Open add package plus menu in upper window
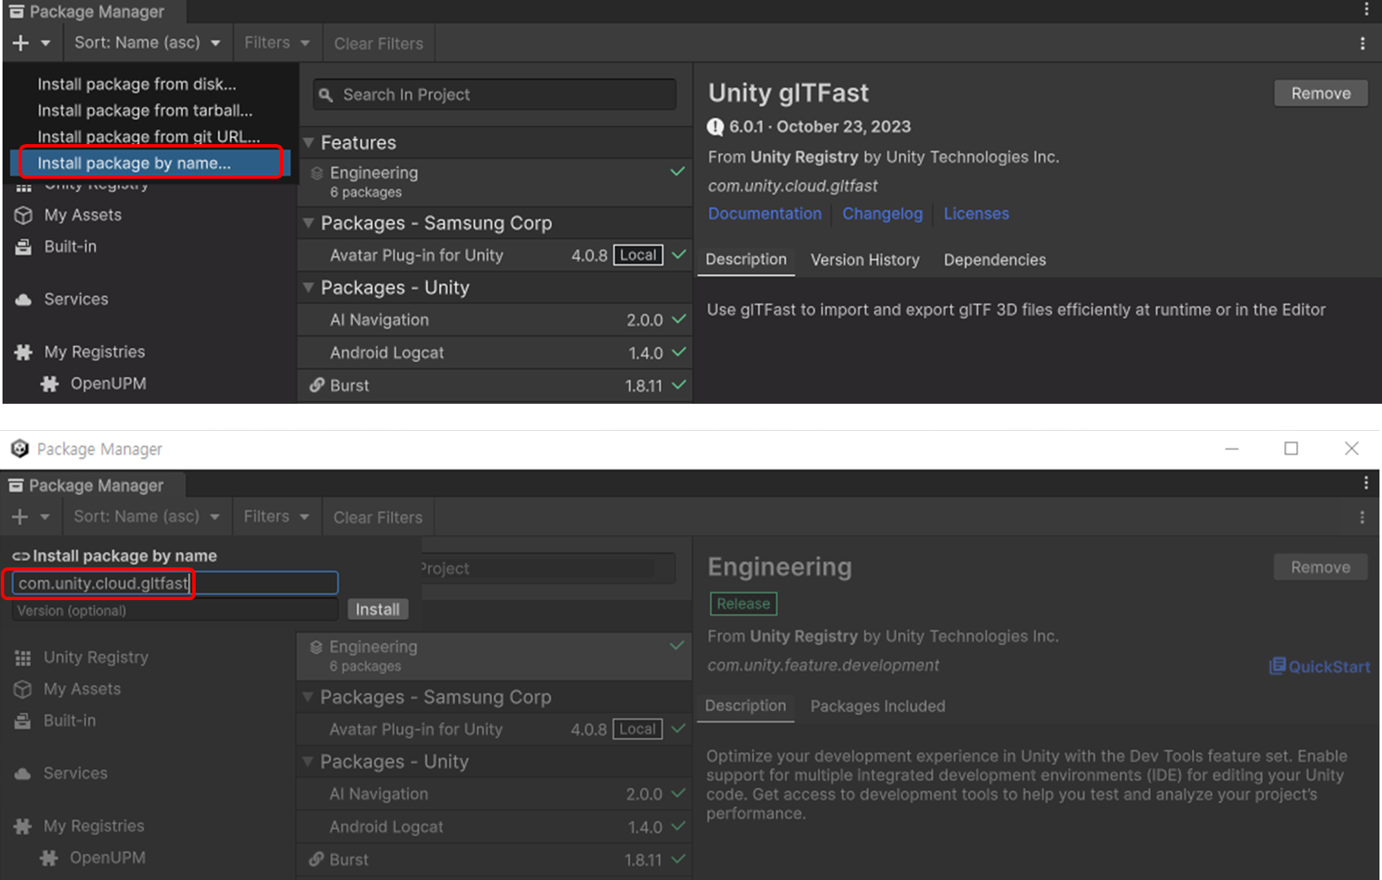Screen dimensions: 1382x880 click(x=31, y=43)
